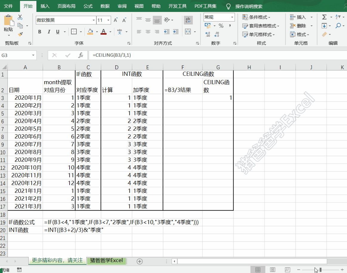
Task: Click the Fill down arrow icon
Action: point(324,26)
